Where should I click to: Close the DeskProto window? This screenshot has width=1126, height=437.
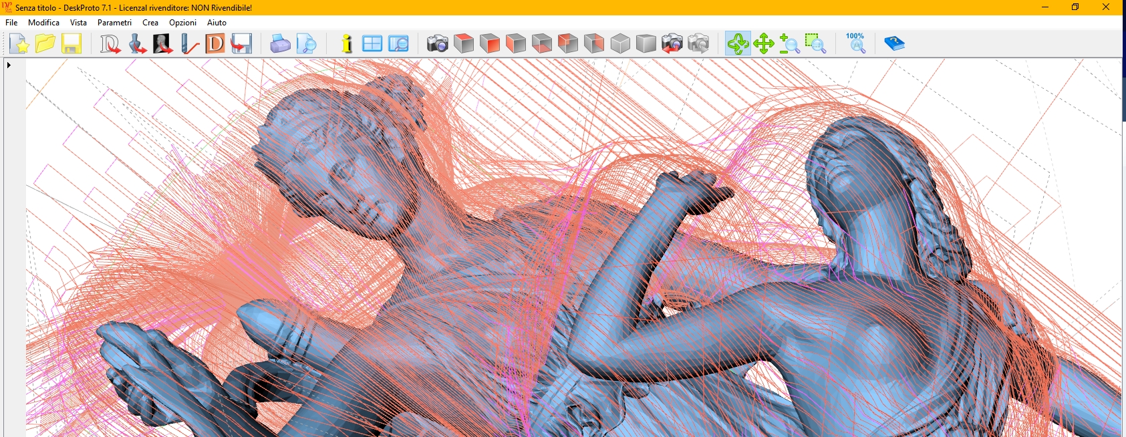coord(1106,7)
